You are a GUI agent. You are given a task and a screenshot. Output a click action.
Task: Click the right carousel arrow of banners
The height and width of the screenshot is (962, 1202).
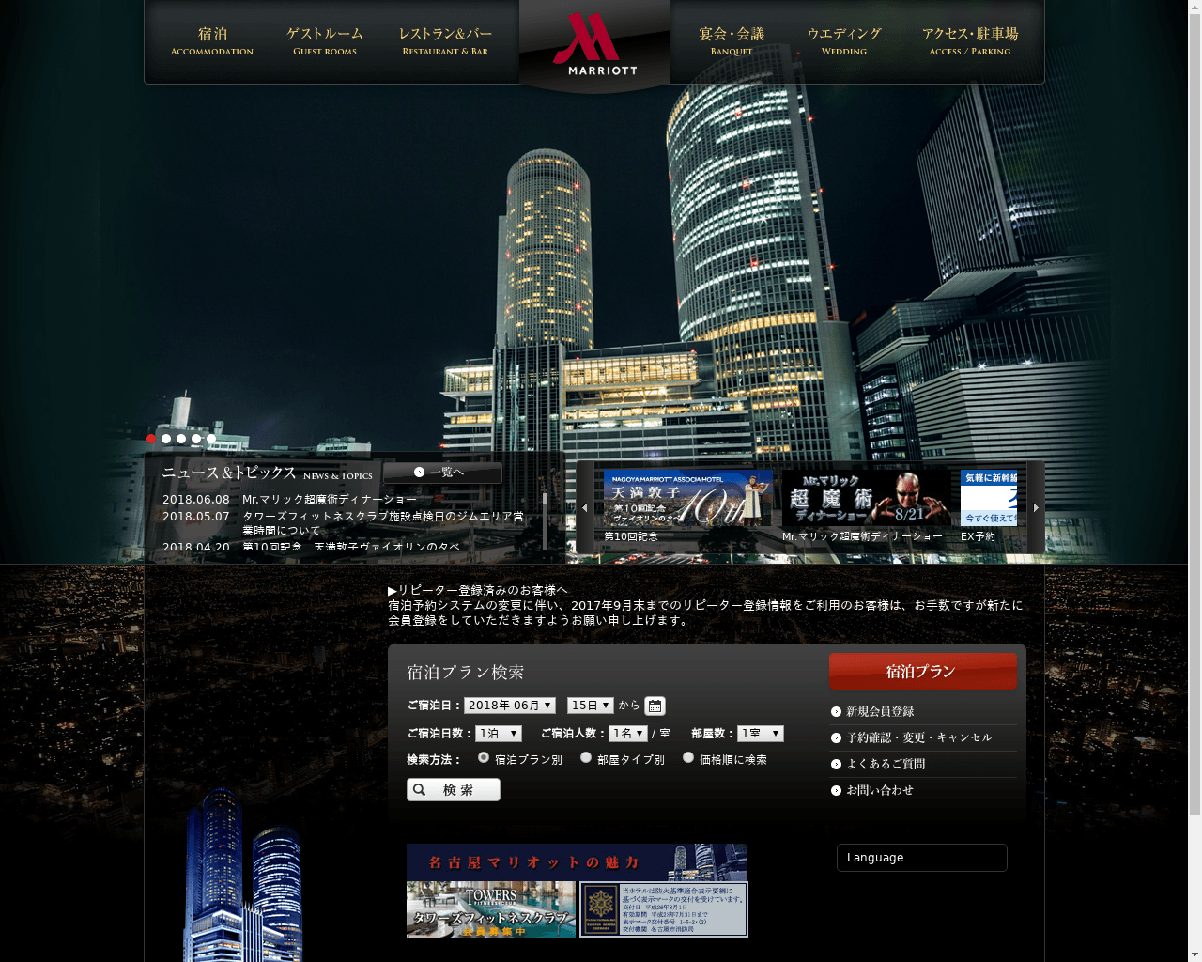tap(1036, 507)
